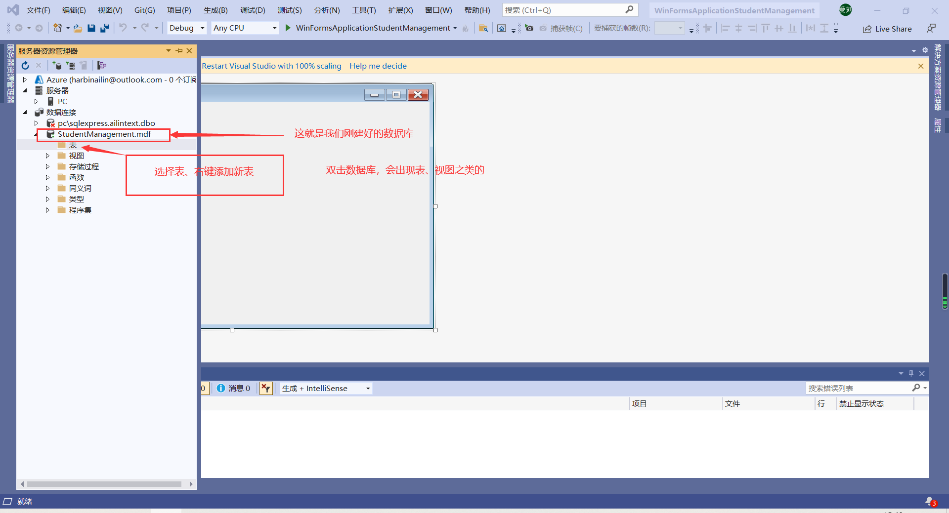Select the Connect to Database icon
The image size is (949, 513).
click(57, 65)
